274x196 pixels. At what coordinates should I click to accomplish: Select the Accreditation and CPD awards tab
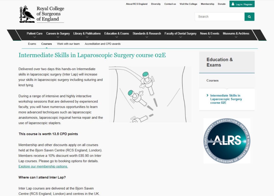pos(102,44)
